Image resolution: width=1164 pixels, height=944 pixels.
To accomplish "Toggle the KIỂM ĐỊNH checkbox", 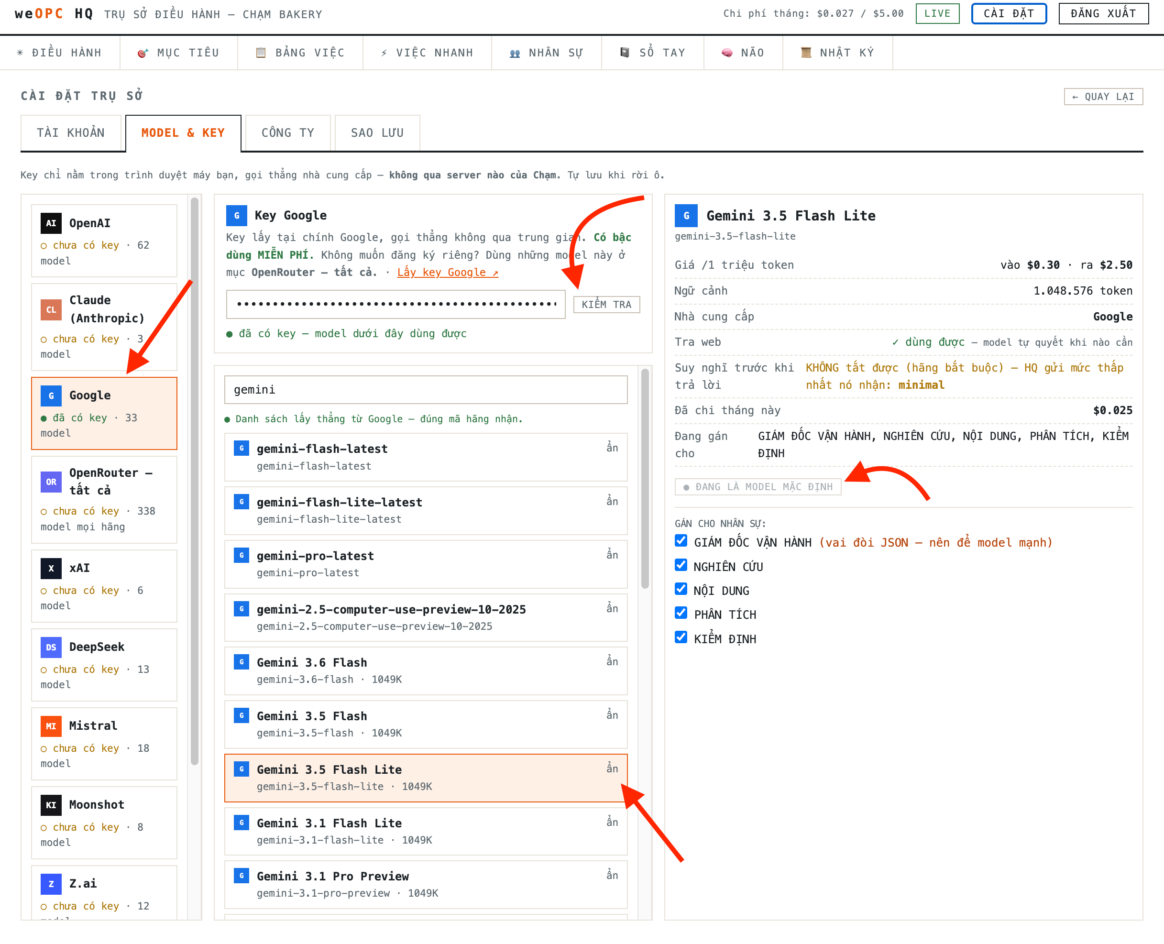I will coord(681,637).
